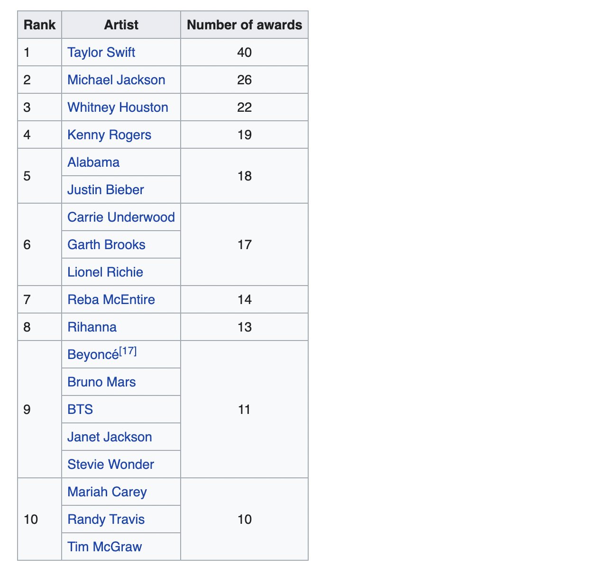Open the Janet Jackson link
Image resolution: width=605 pixels, height=574 pixels.
coord(110,437)
